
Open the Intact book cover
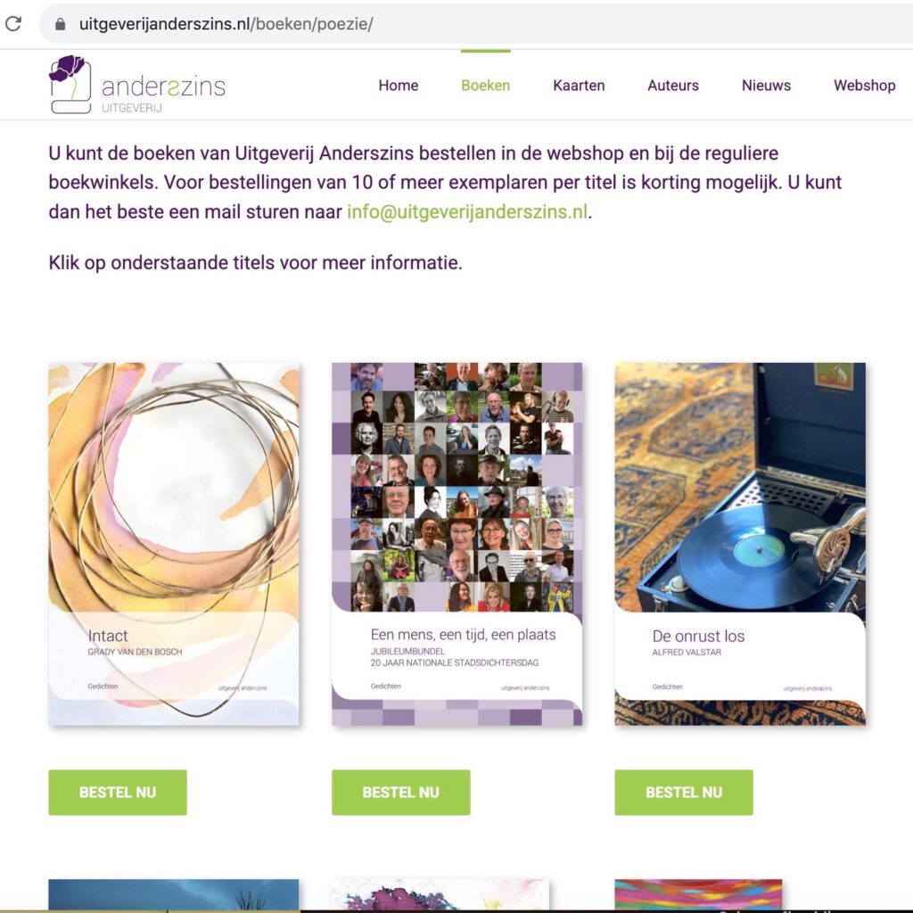click(174, 544)
